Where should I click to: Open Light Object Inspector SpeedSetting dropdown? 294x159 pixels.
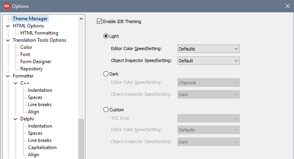209,61
